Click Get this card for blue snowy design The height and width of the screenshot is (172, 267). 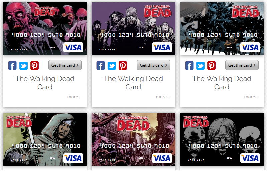click(x=242, y=65)
